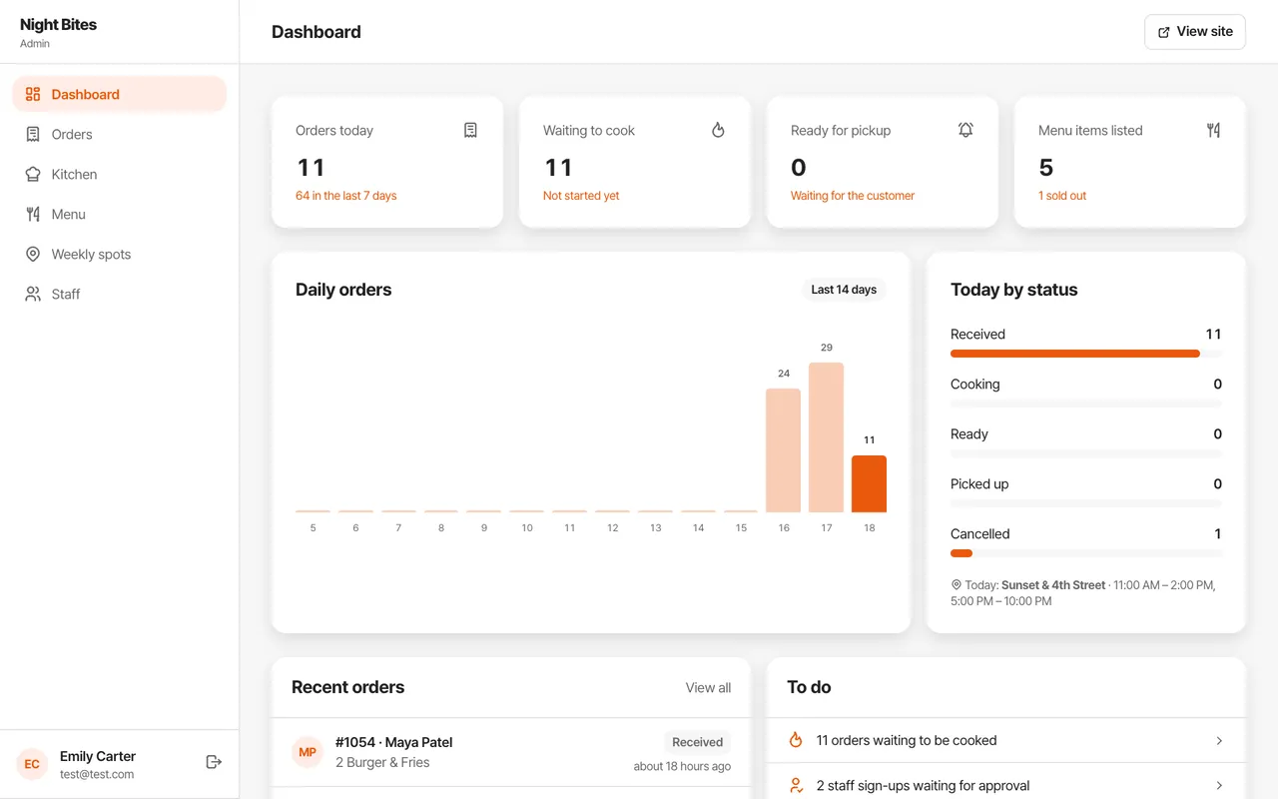Open order #1054 · Maya Patel
The height and width of the screenshot is (799, 1278).
point(511,752)
